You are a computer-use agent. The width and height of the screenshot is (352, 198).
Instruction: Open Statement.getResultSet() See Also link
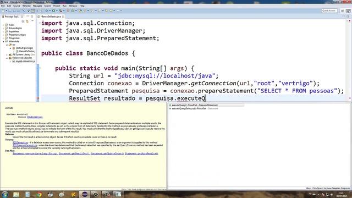(74, 153)
